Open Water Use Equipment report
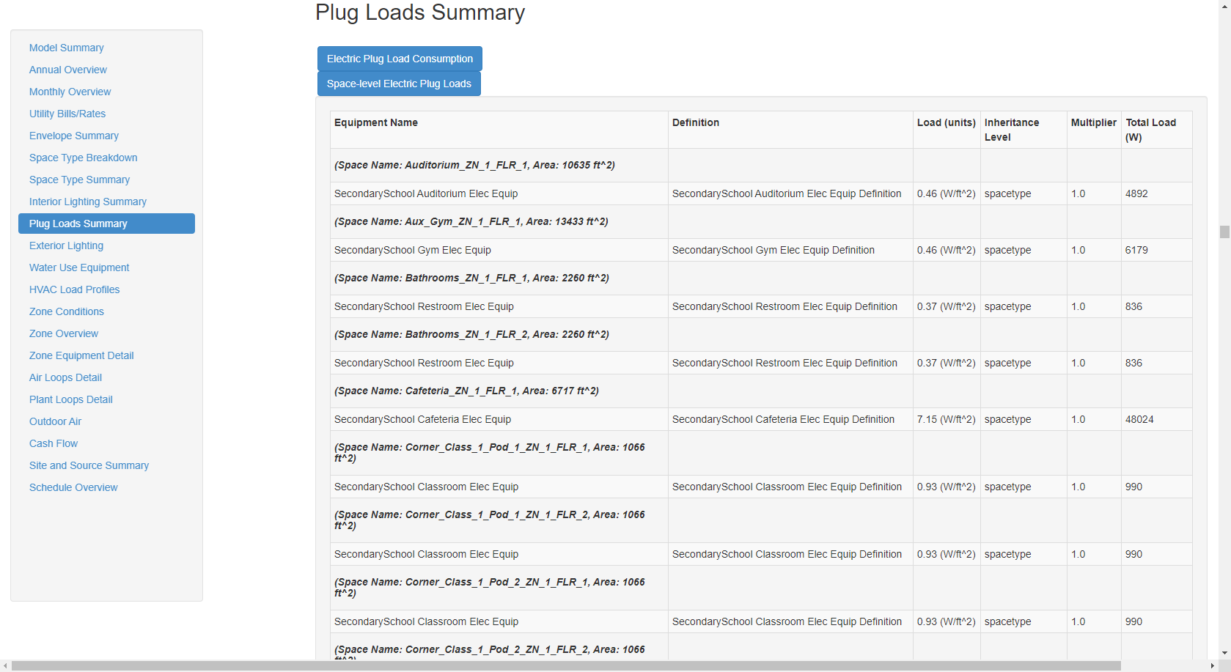The height and width of the screenshot is (672, 1231). click(x=79, y=267)
